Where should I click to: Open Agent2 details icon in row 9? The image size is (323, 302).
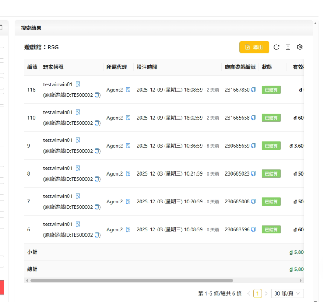(x=128, y=146)
